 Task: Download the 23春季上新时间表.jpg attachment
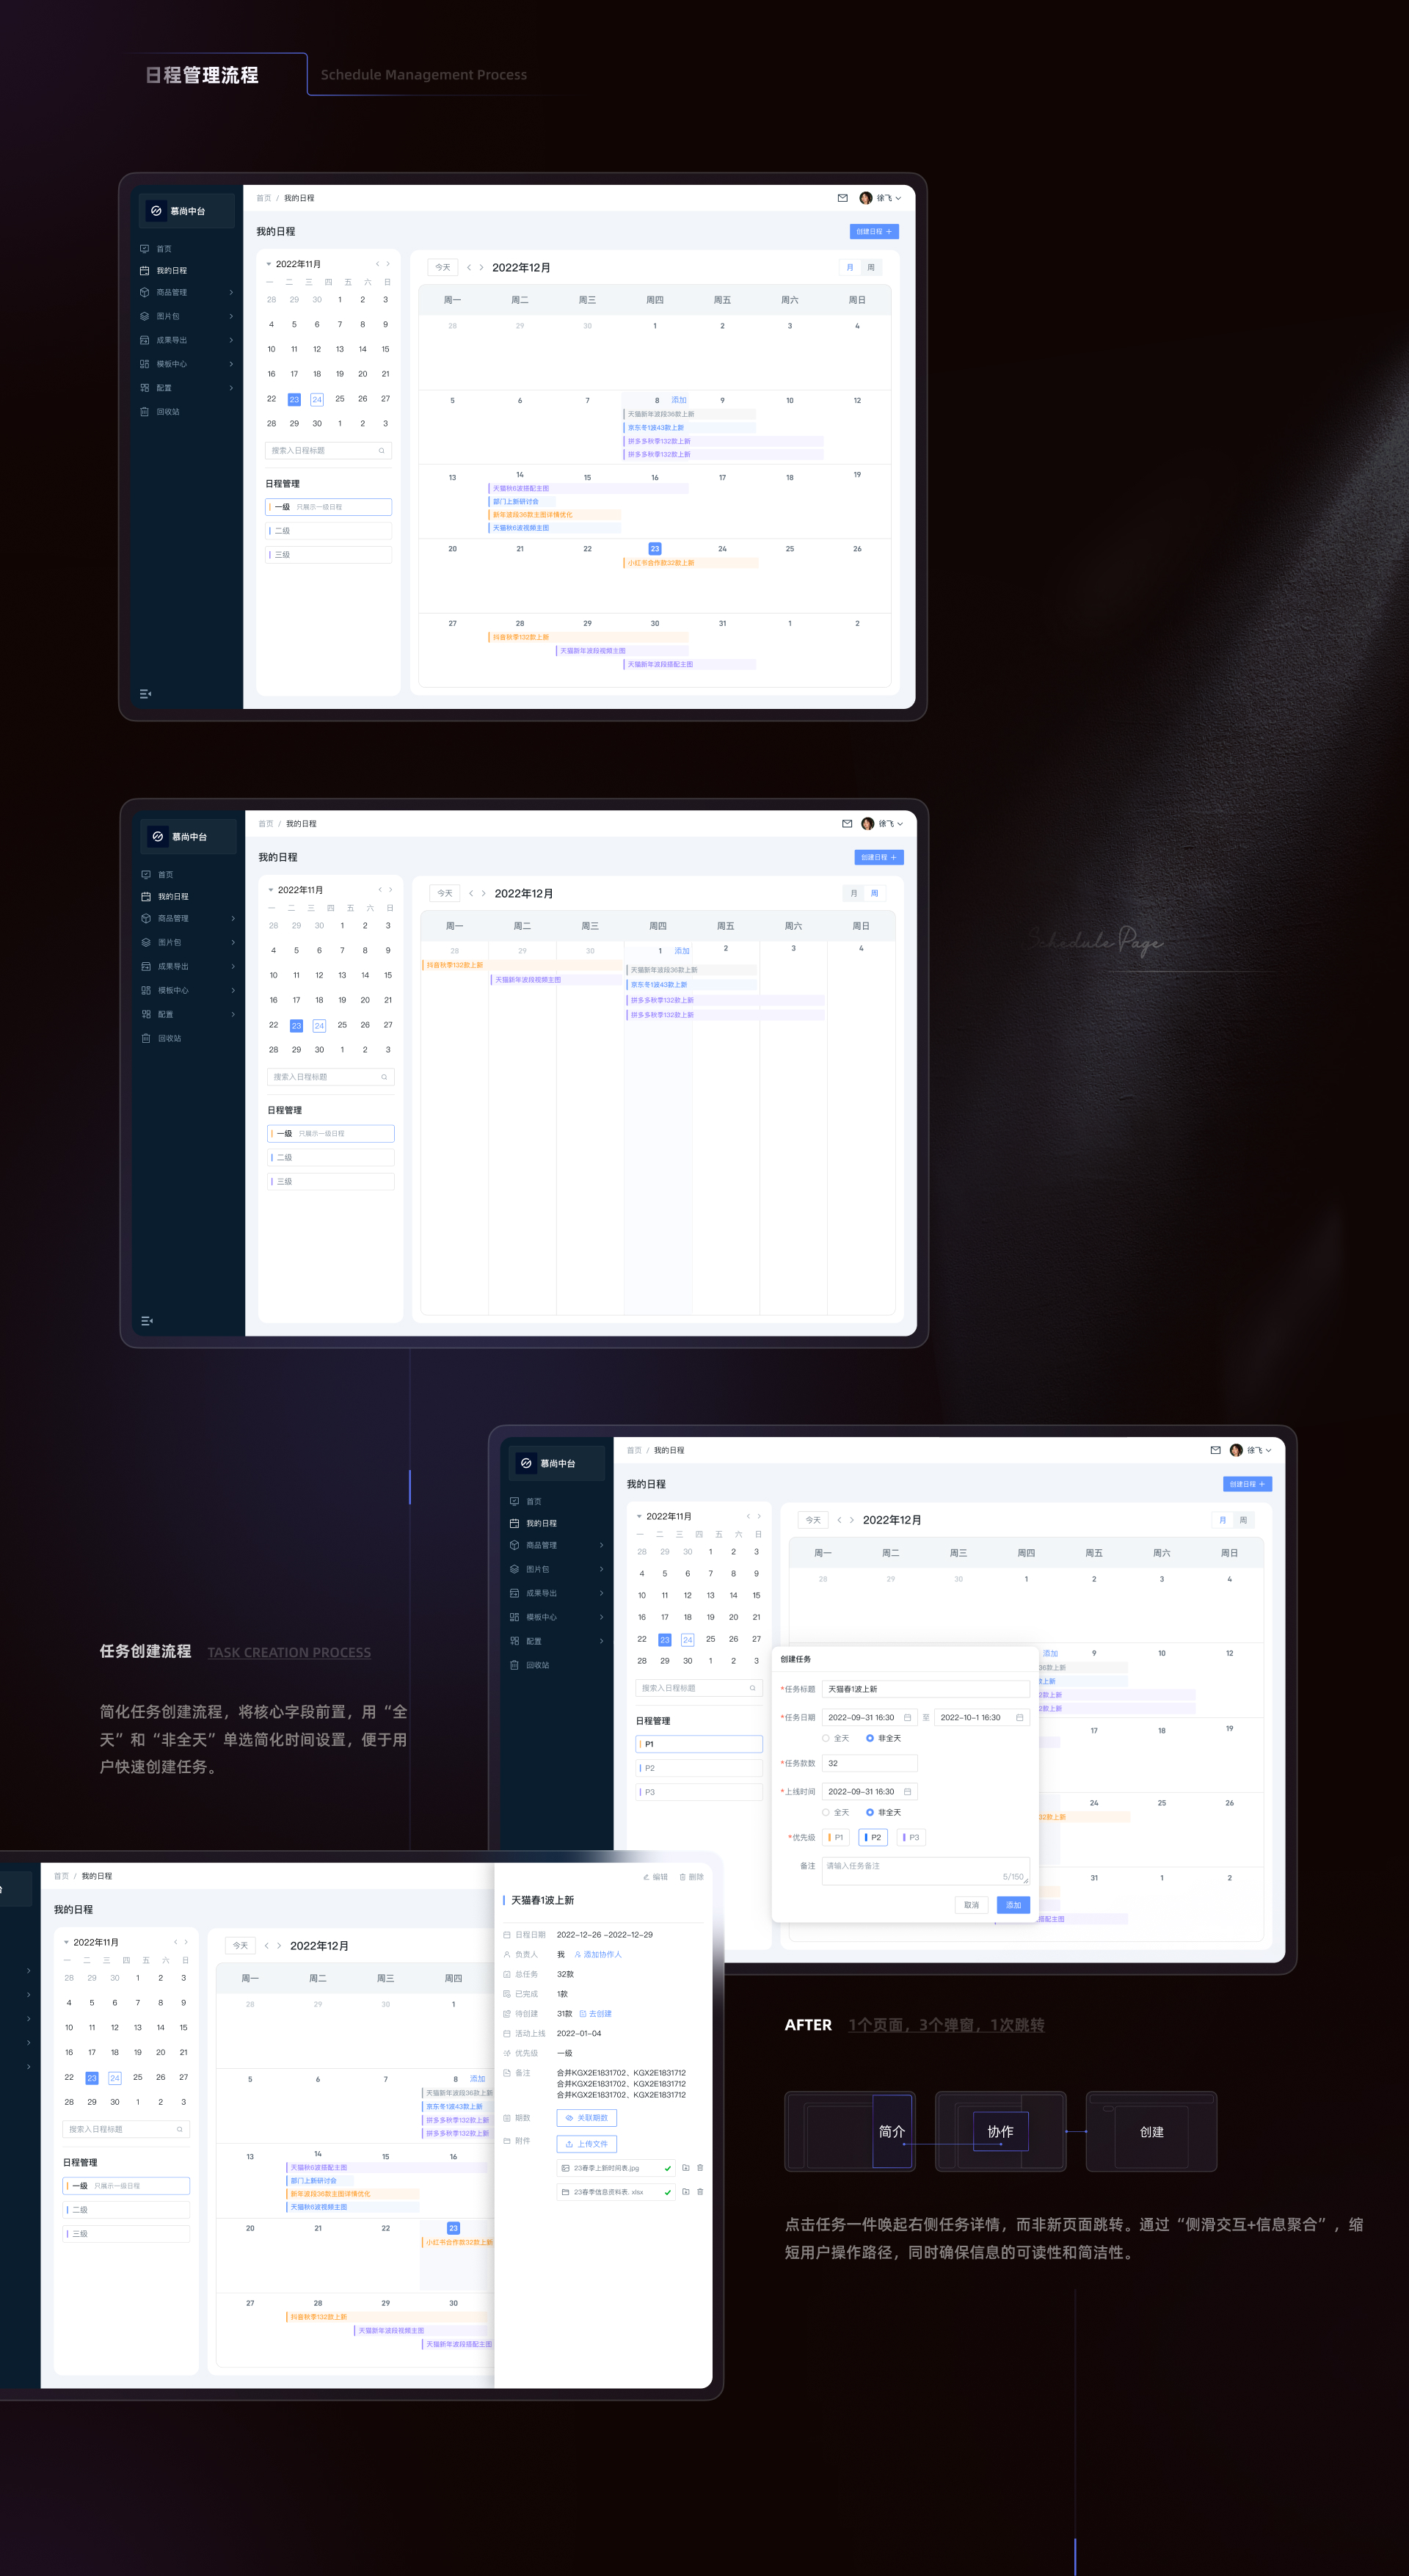(685, 2168)
